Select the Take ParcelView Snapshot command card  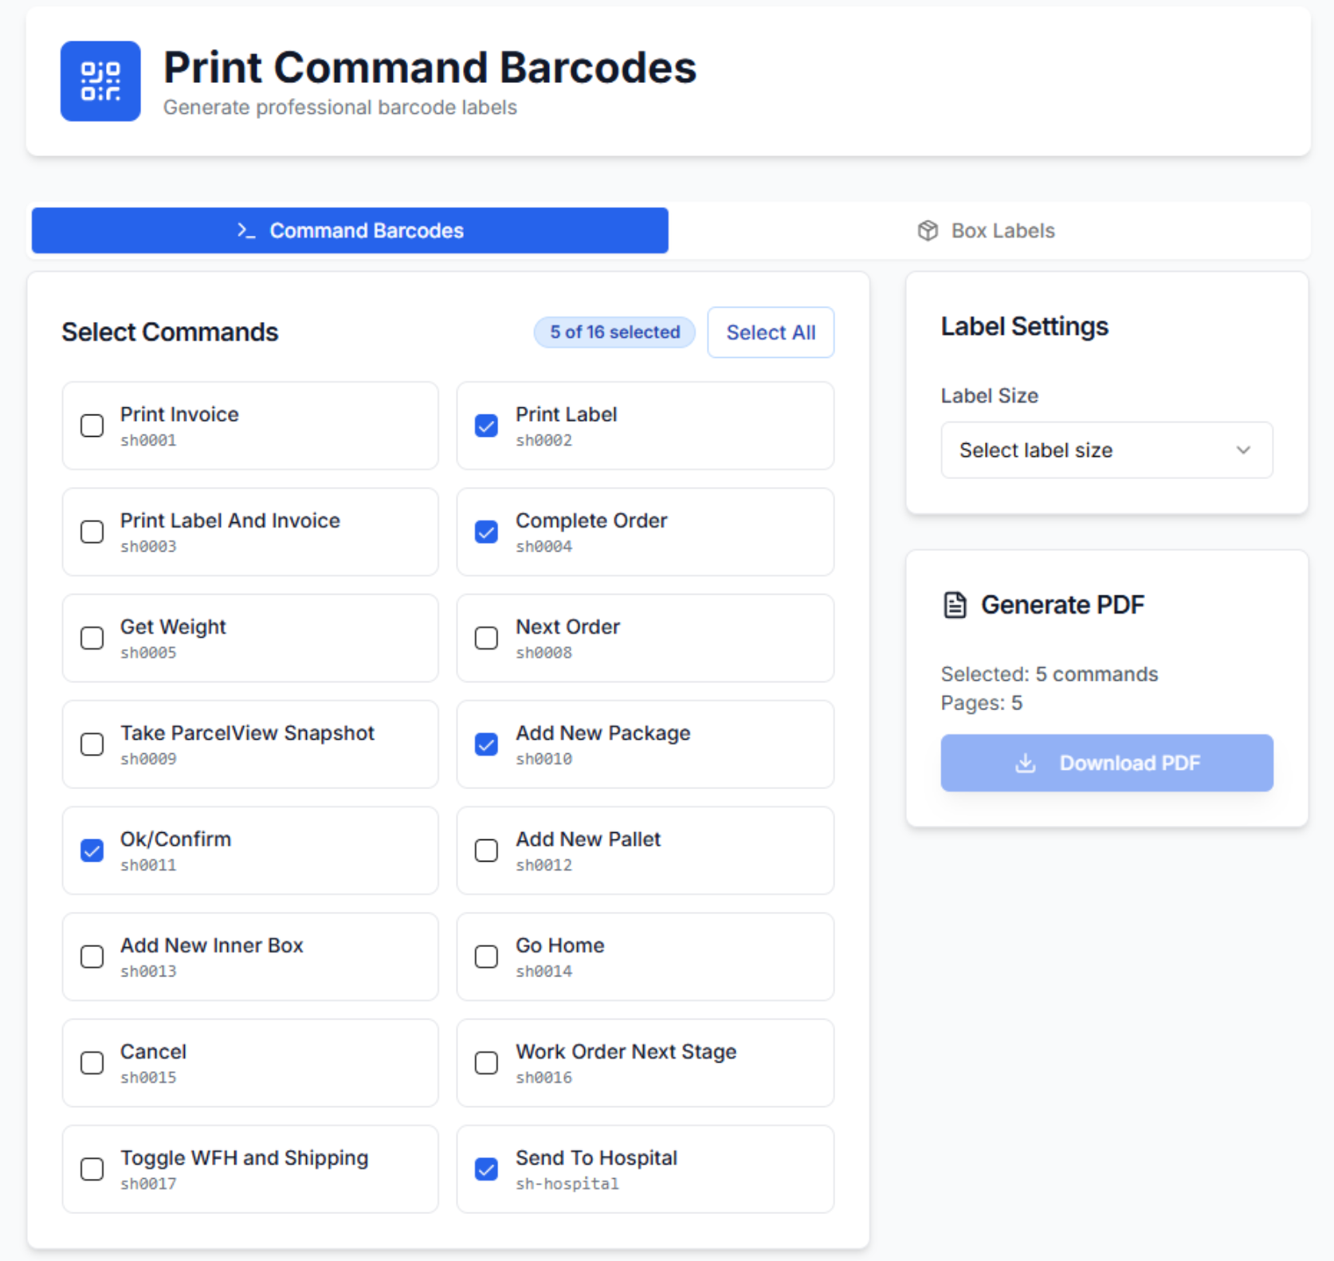pyautogui.click(x=250, y=744)
